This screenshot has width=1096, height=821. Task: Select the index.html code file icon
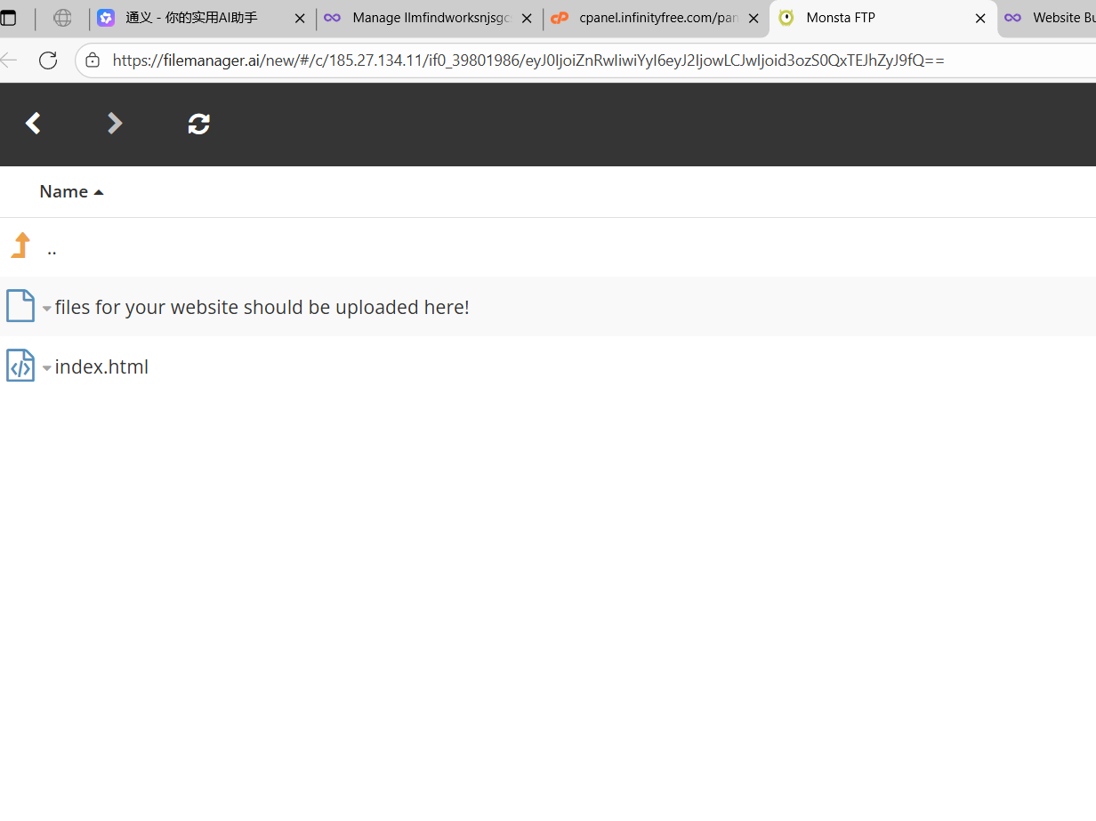coord(20,366)
